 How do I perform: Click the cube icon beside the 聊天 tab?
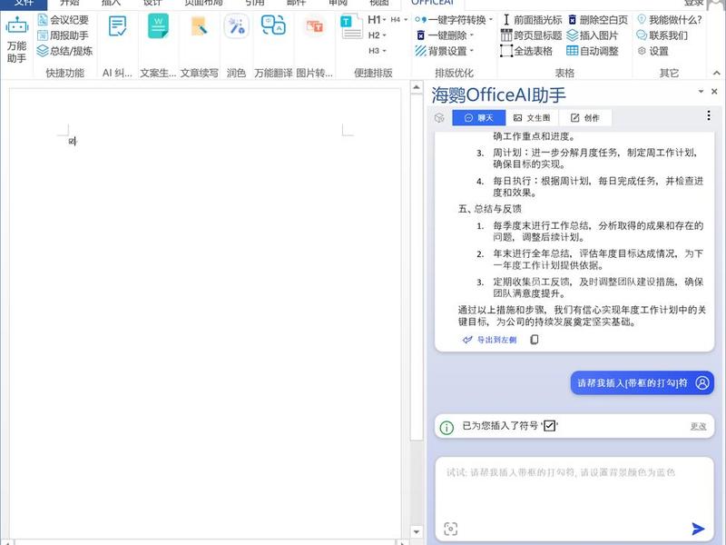point(439,118)
